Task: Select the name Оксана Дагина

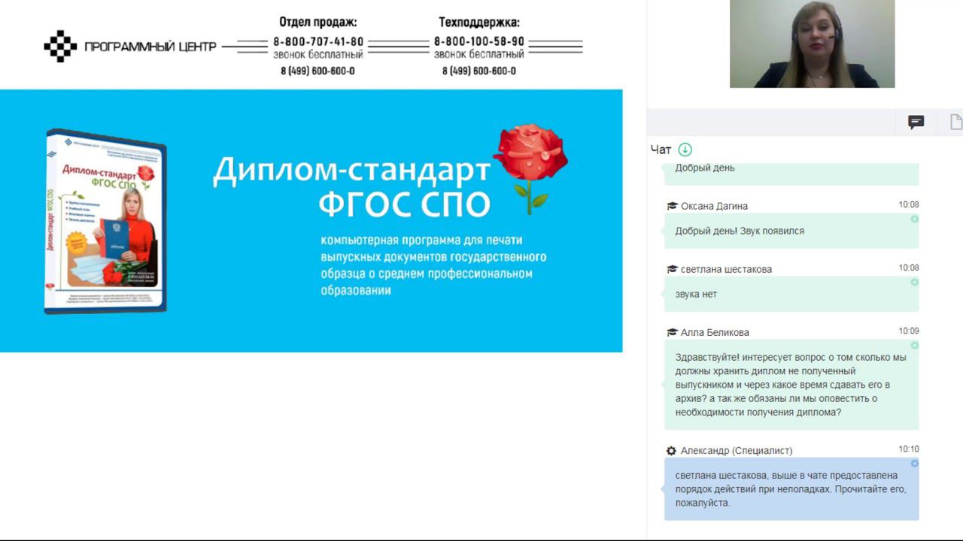Action: [714, 206]
